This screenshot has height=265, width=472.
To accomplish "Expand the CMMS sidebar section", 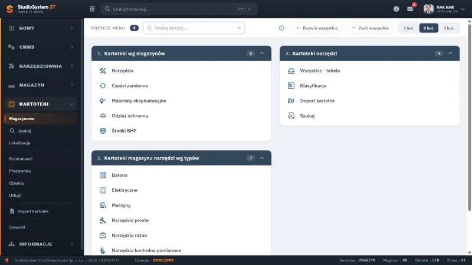I will tap(40, 47).
